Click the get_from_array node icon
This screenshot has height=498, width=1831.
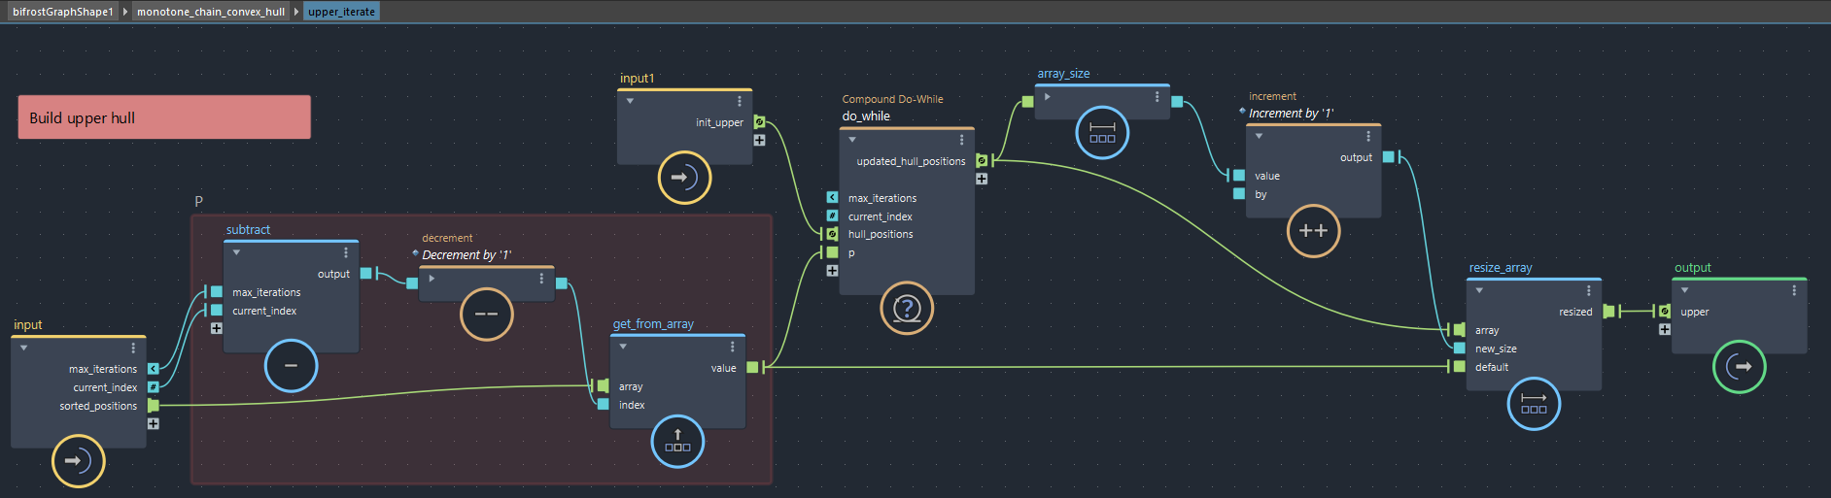tap(677, 442)
